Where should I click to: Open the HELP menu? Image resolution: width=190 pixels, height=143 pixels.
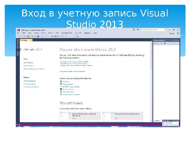(x=95, y=33)
